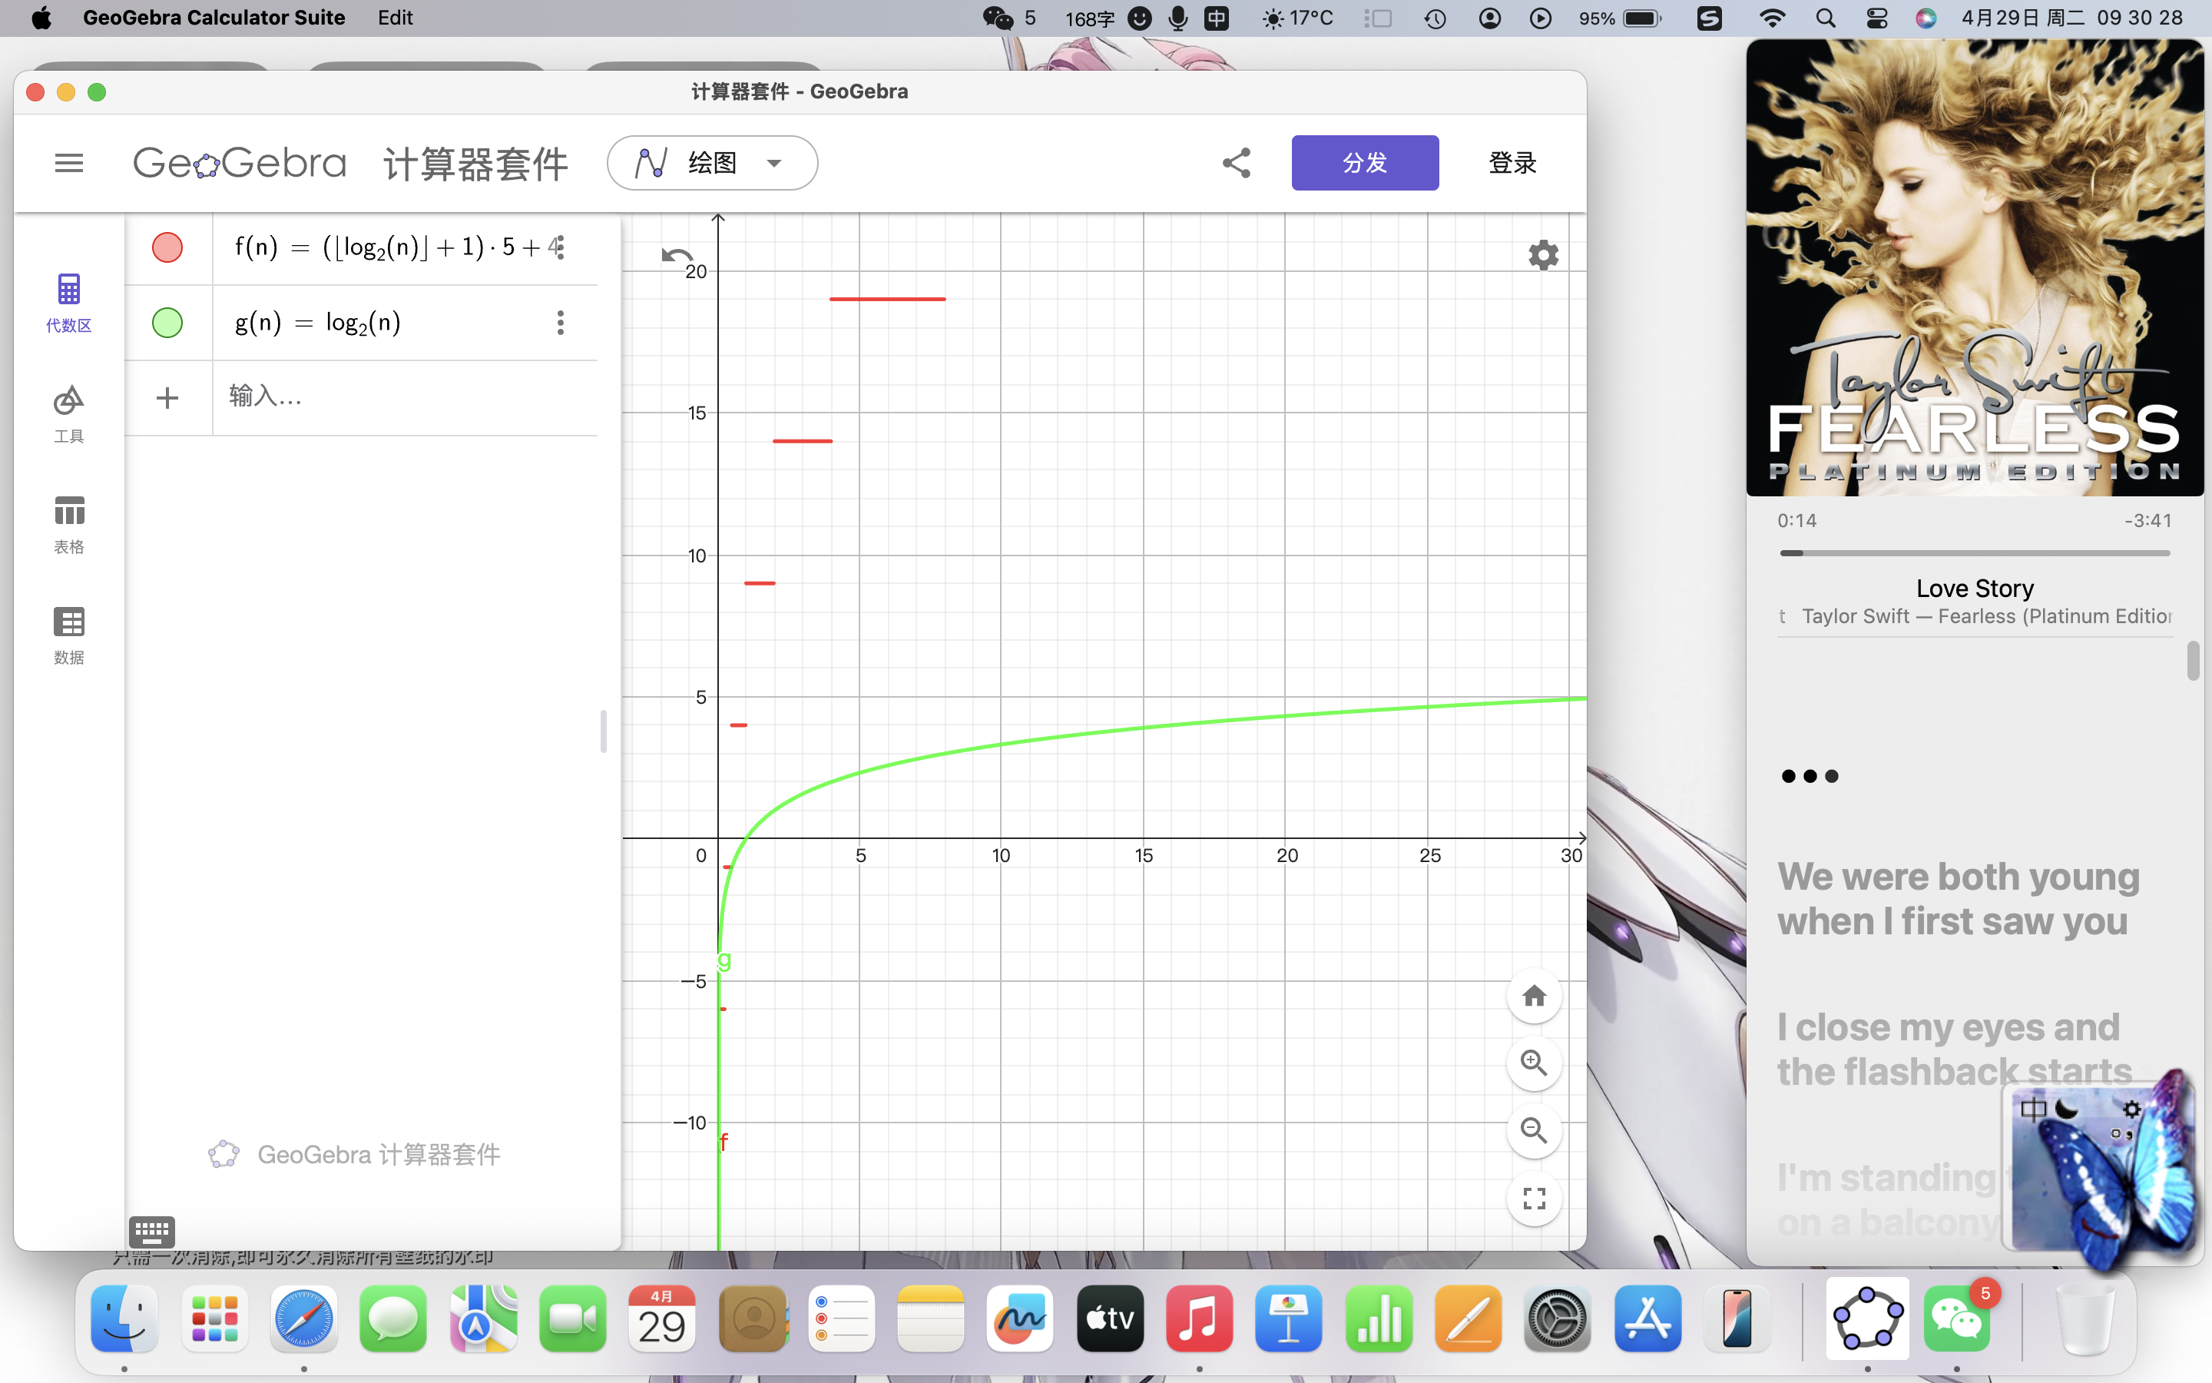Open Launchpad from the Dock
The width and height of the screenshot is (2212, 1383).
(215, 1318)
